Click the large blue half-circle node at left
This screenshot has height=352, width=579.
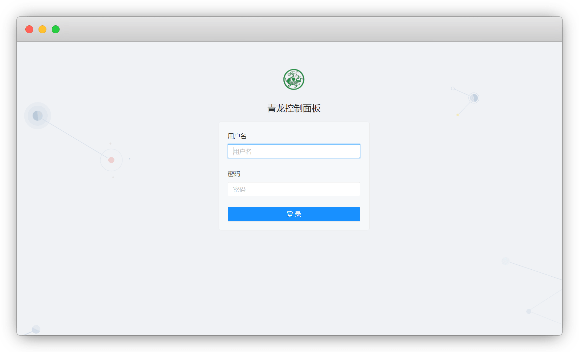coord(38,116)
